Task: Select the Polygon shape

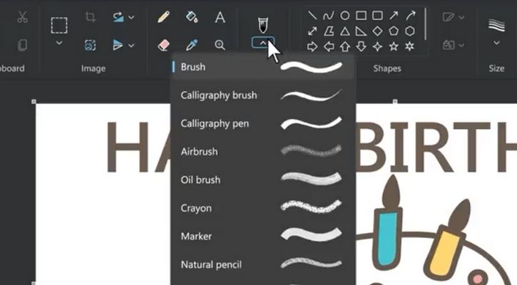Action: [329, 31]
